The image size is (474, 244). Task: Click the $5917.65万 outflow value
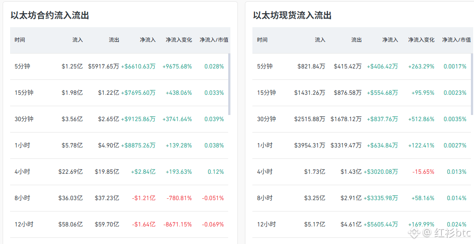pyautogui.click(x=104, y=66)
